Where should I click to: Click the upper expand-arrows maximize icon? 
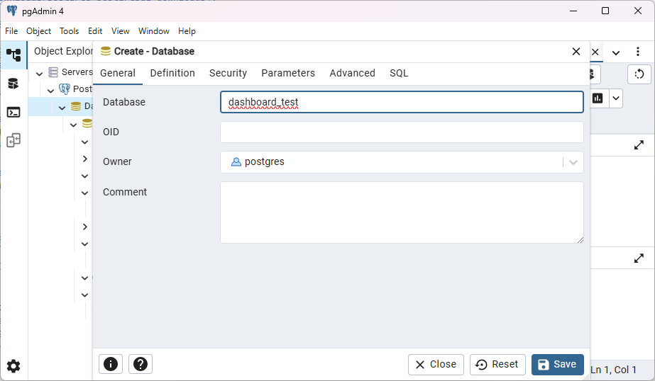(639, 145)
